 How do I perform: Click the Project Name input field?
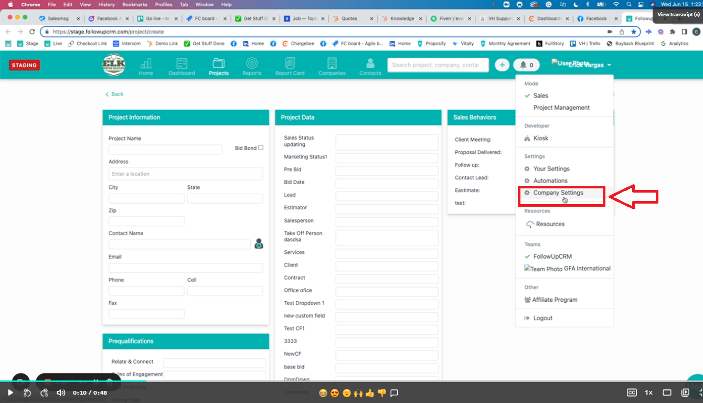point(165,150)
